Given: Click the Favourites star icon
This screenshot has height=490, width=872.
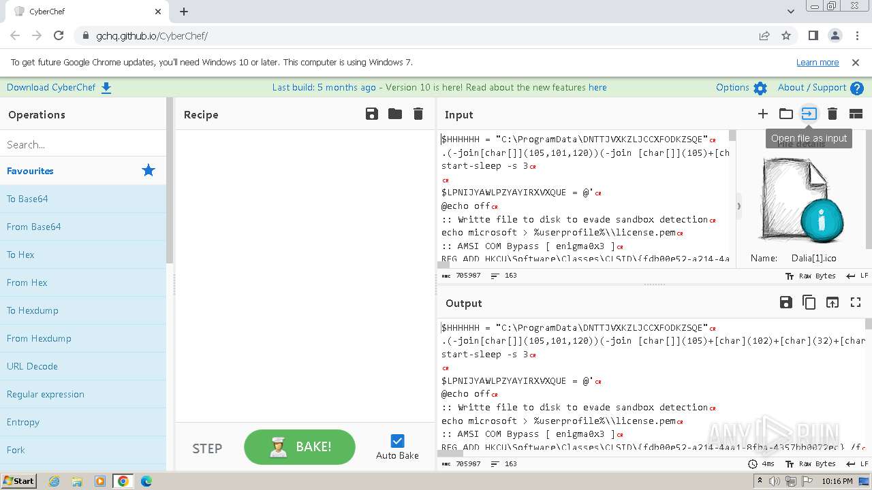Looking at the screenshot, I should (149, 171).
